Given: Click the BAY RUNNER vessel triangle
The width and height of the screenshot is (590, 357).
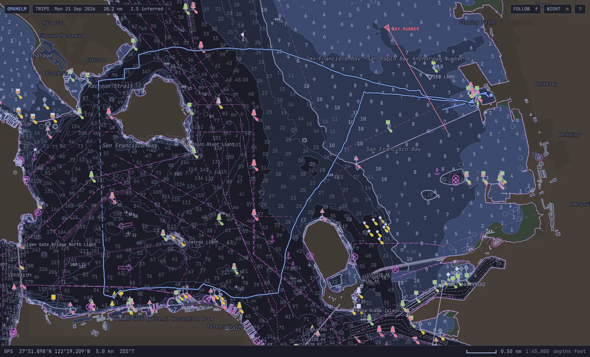Looking at the screenshot, I should click(x=387, y=28).
